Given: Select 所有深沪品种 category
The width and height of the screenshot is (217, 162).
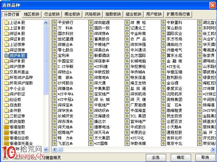Looking at the screenshot, I should [x=21, y=78].
